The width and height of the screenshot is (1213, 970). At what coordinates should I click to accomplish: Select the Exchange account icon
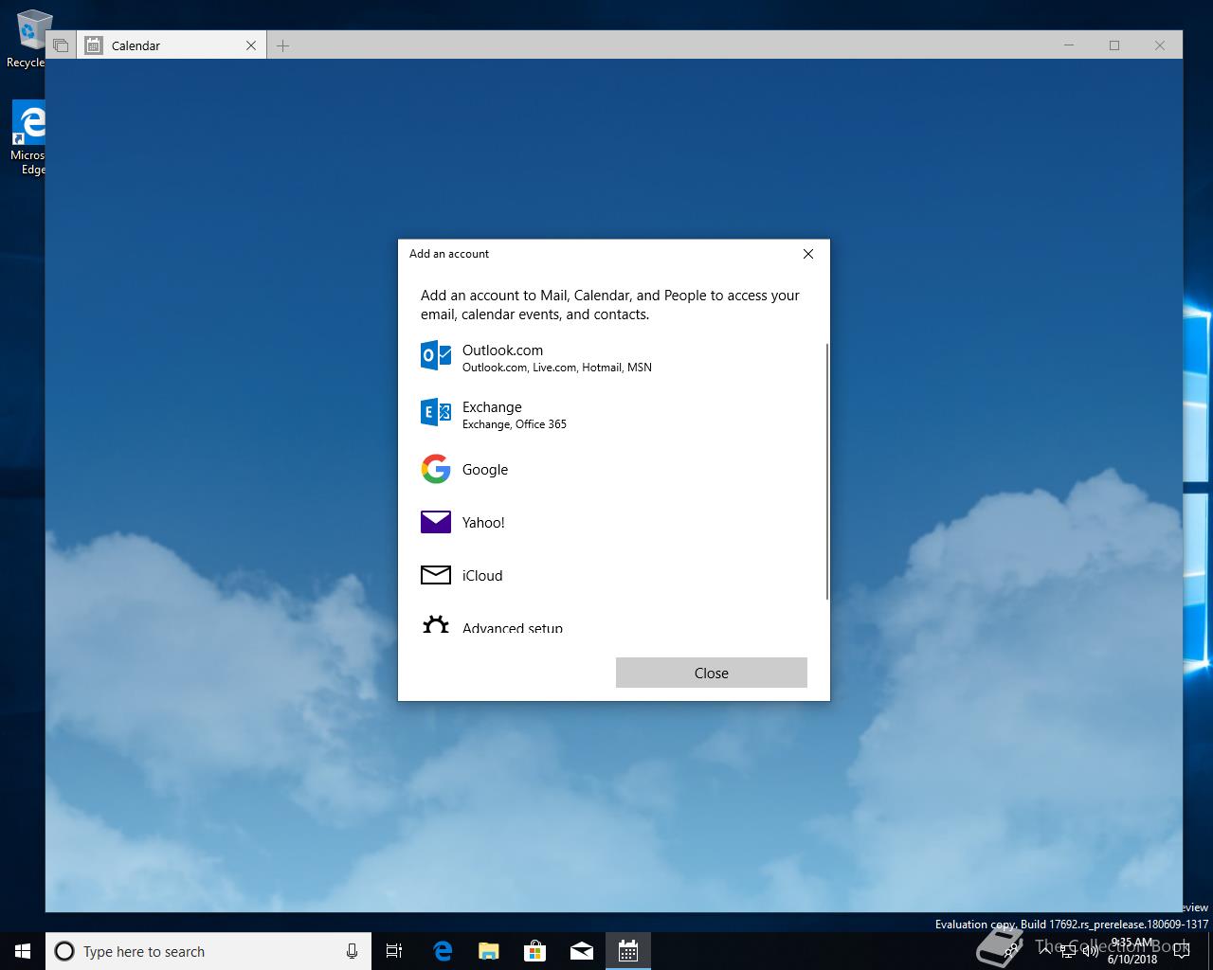[x=436, y=412]
